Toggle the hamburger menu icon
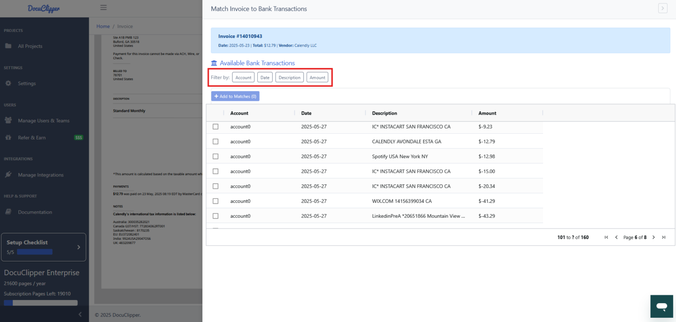This screenshot has width=676, height=322. click(x=103, y=8)
